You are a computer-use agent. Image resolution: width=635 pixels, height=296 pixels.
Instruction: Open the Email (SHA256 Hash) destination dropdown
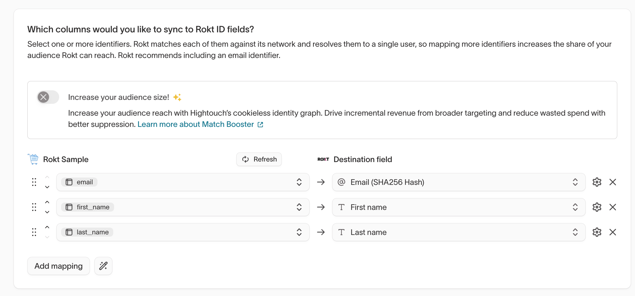coord(459,182)
